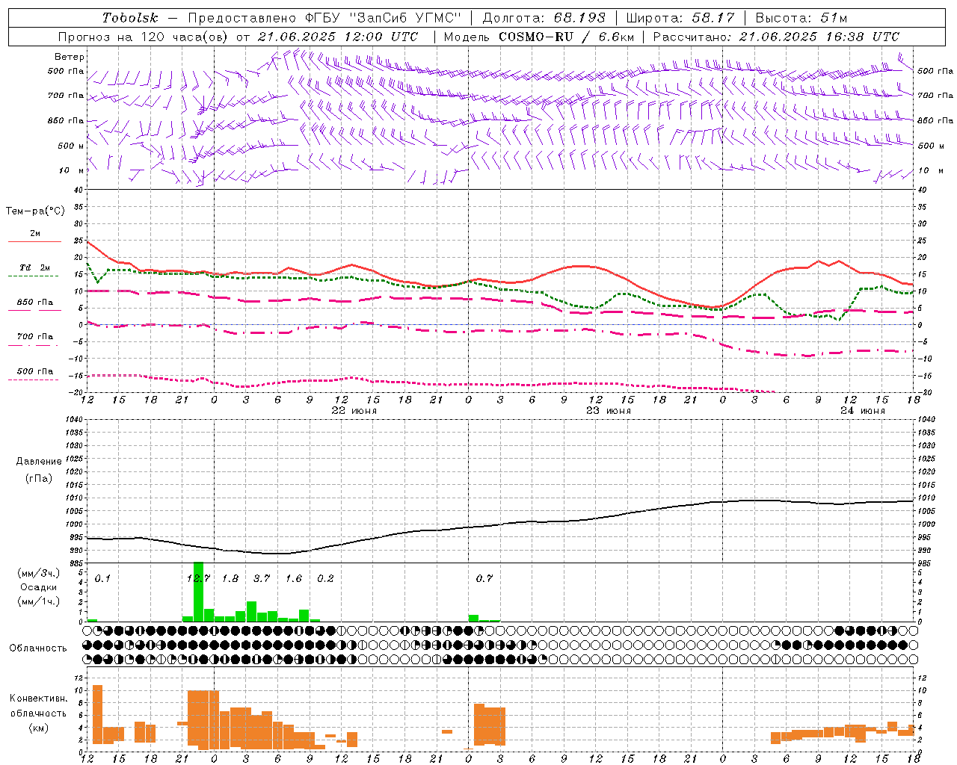The height and width of the screenshot is (765, 957).
Task: Click the "Осадки" precipitation label
Action: click(x=38, y=587)
